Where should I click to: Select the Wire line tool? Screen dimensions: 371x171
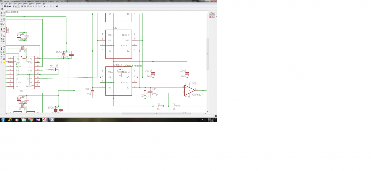[2, 44]
